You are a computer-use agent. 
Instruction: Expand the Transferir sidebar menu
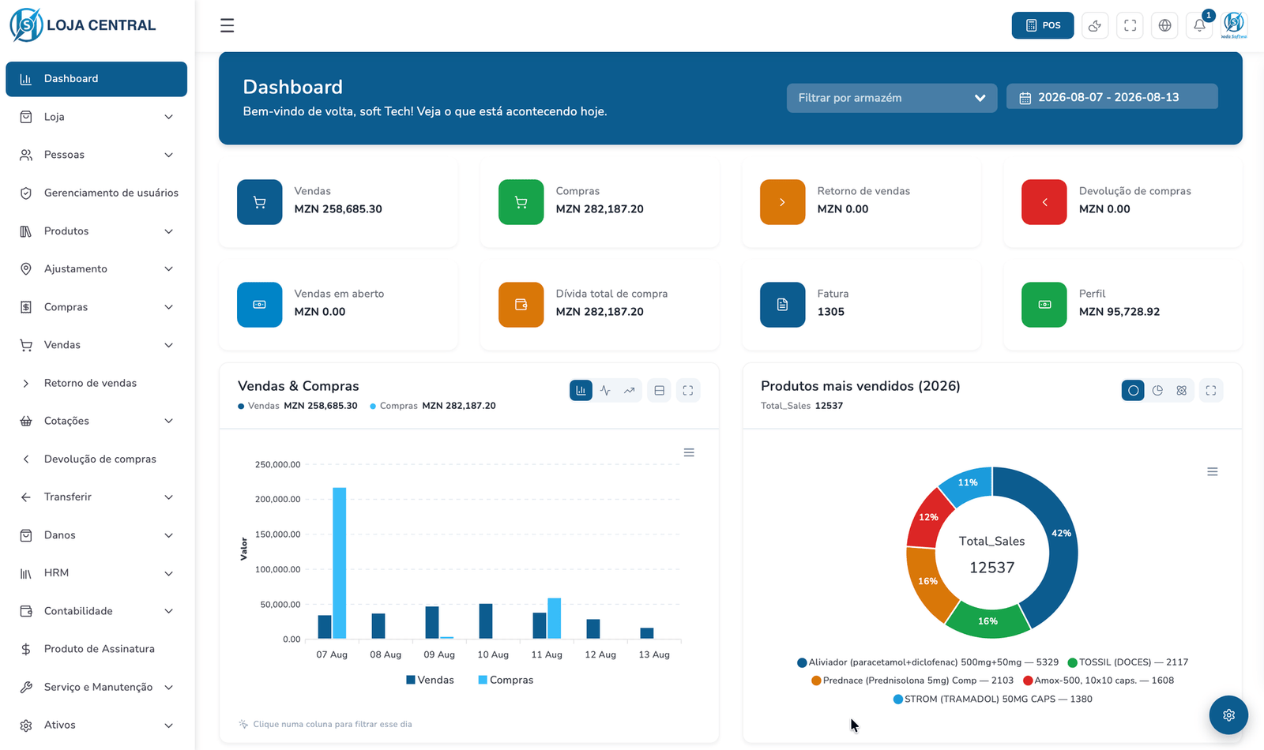[x=96, y=497]
